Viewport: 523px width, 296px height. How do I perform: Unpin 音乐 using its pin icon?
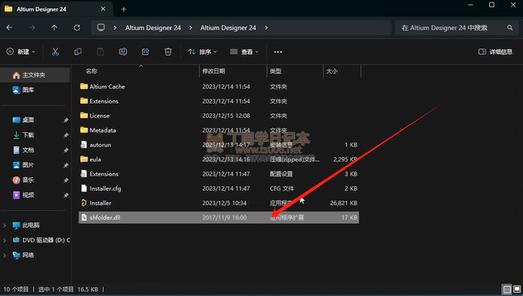(x=66, y=180)
